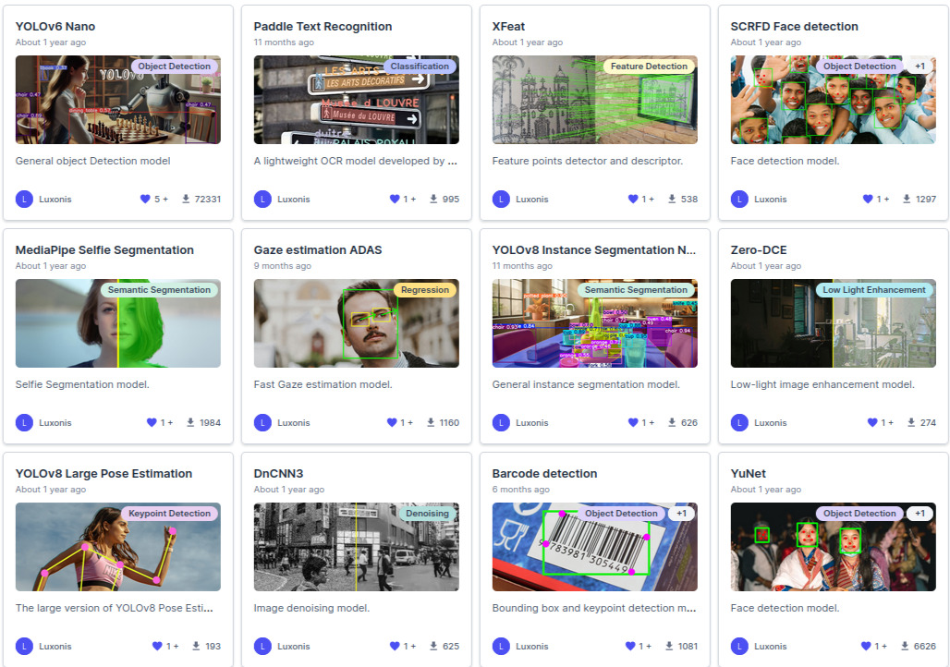Click the download icon on Zero-DCE card
The height and width of the screenshot is (667, 950).
point(911,422)
